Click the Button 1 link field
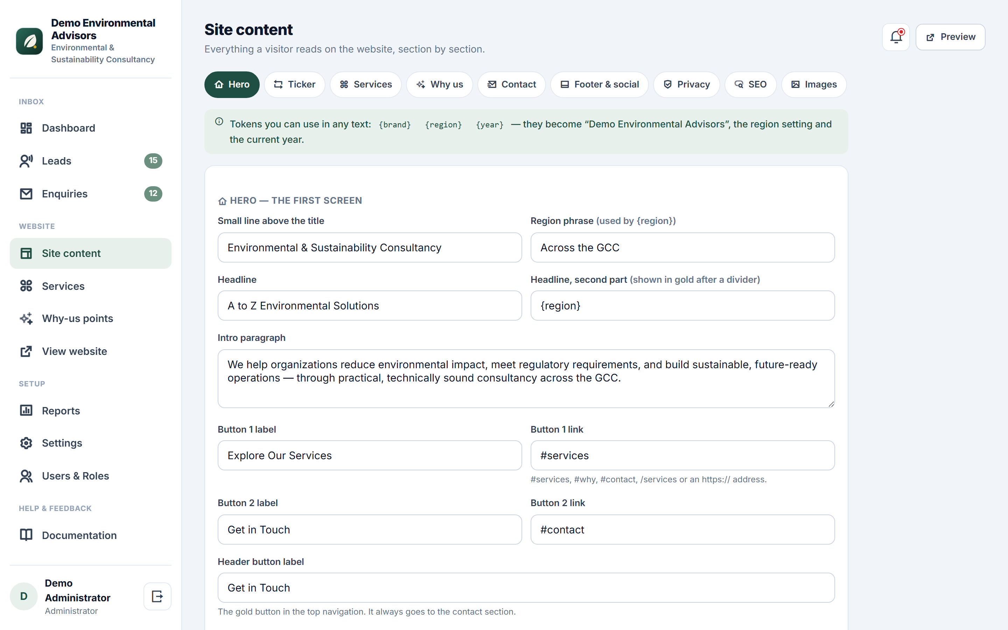The image size is (1008, 630). point(682,455)
